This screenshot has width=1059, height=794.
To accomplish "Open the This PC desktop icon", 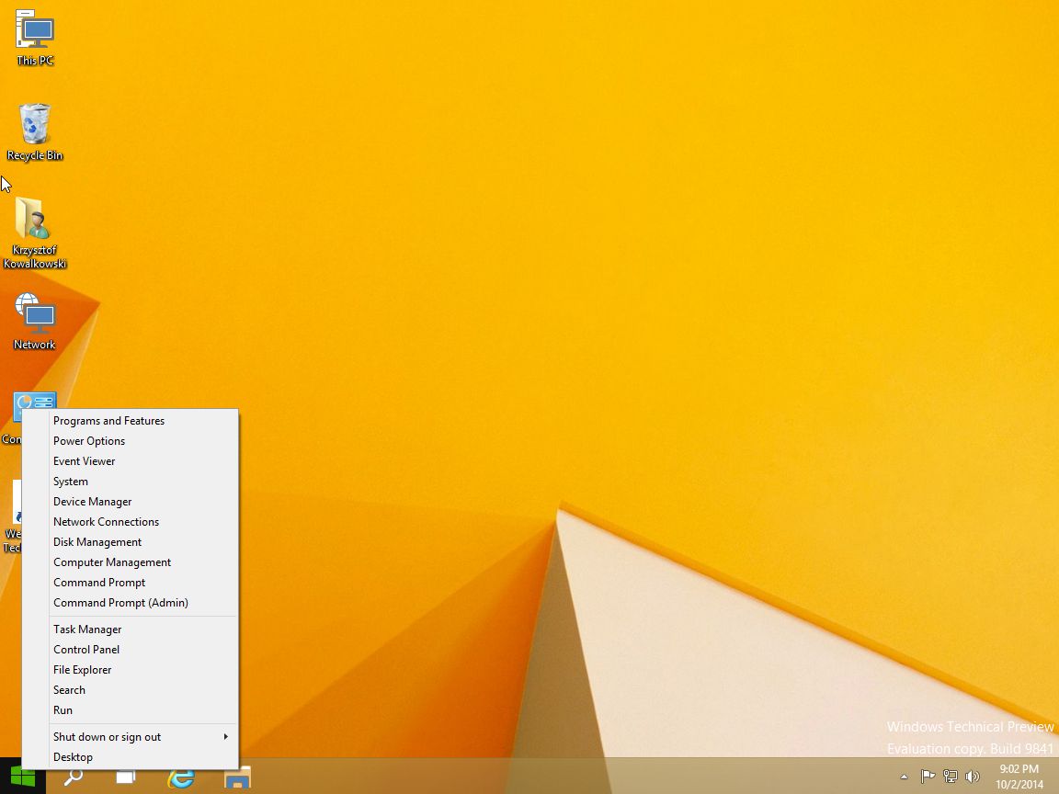I will (35, 38).
